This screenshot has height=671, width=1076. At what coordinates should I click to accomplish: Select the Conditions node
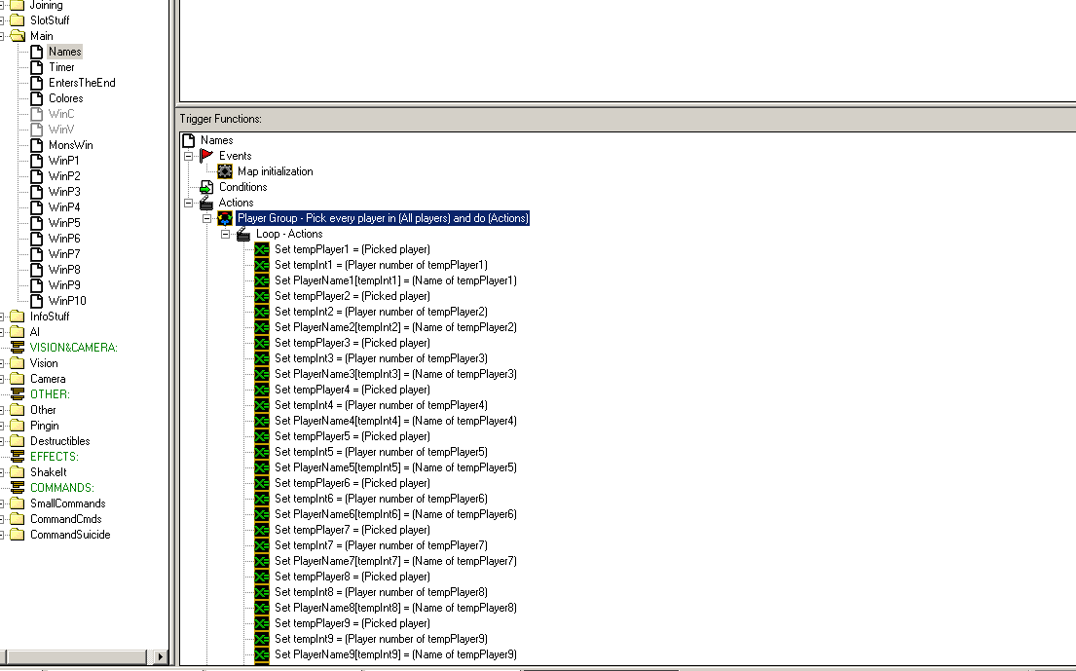[x=242, y=187]
